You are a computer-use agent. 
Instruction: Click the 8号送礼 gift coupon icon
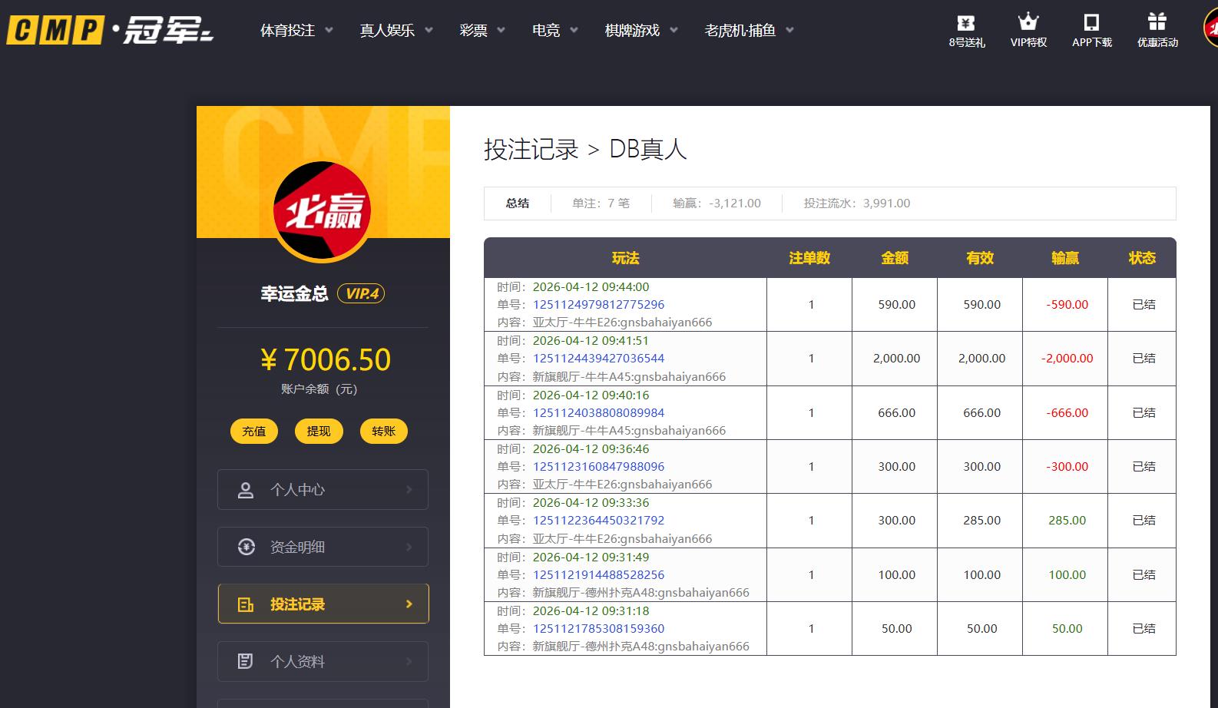pos(966,22)
